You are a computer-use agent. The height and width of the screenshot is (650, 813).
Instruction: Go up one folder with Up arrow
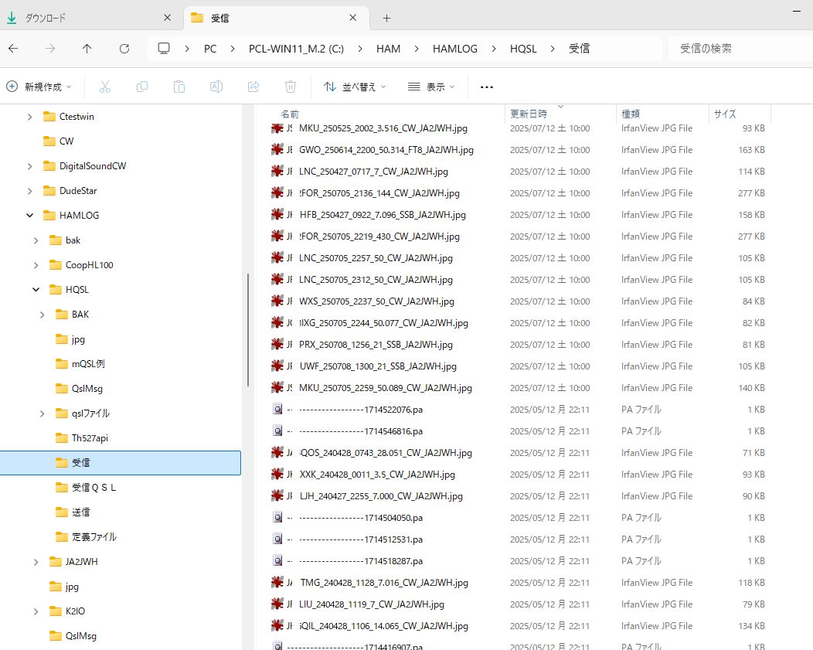click(x=87, y=48)
